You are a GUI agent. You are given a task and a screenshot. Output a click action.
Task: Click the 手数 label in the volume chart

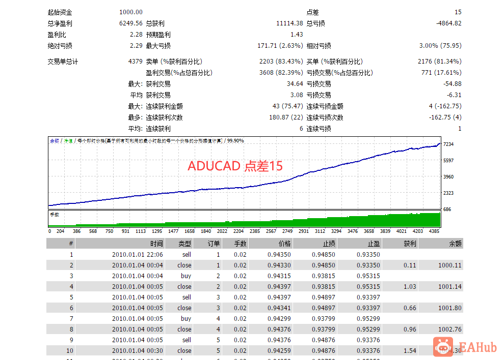tap(55, 215)
